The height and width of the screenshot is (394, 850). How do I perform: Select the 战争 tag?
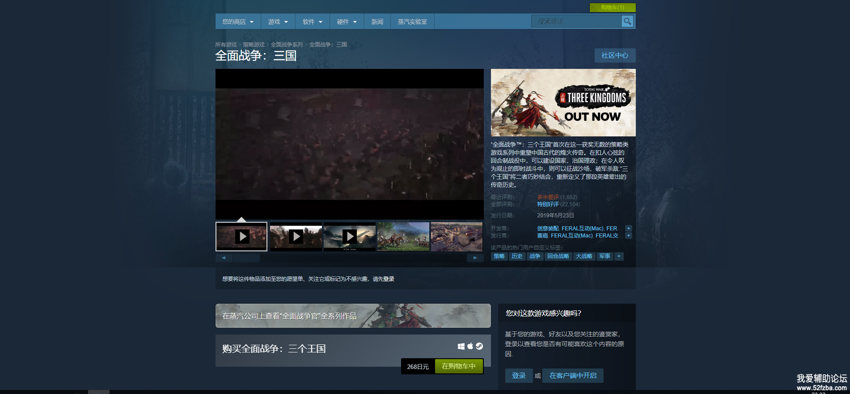[535, 256]
